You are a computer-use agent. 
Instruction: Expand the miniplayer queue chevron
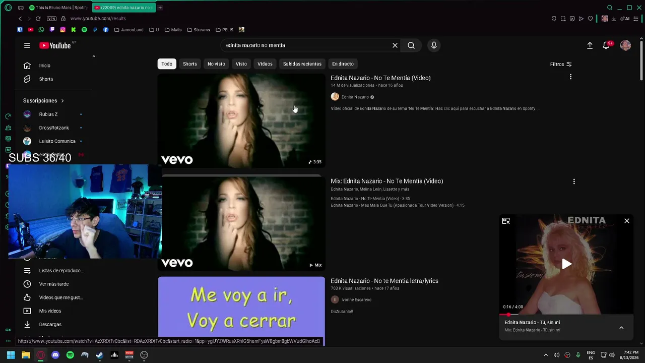[x=621, y=328]
